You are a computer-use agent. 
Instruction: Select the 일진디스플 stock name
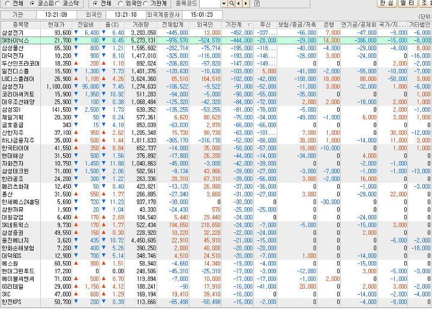click(x=15, y=71)
